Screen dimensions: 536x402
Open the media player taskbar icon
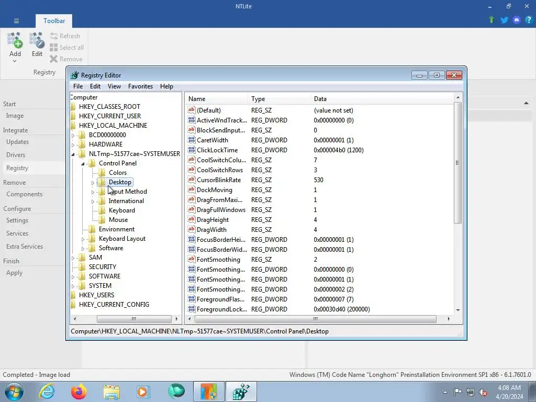pos(143,392)
